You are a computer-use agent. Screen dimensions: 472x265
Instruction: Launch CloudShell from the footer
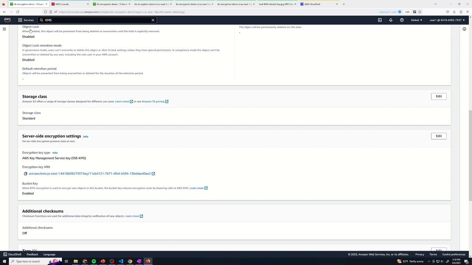12,254
